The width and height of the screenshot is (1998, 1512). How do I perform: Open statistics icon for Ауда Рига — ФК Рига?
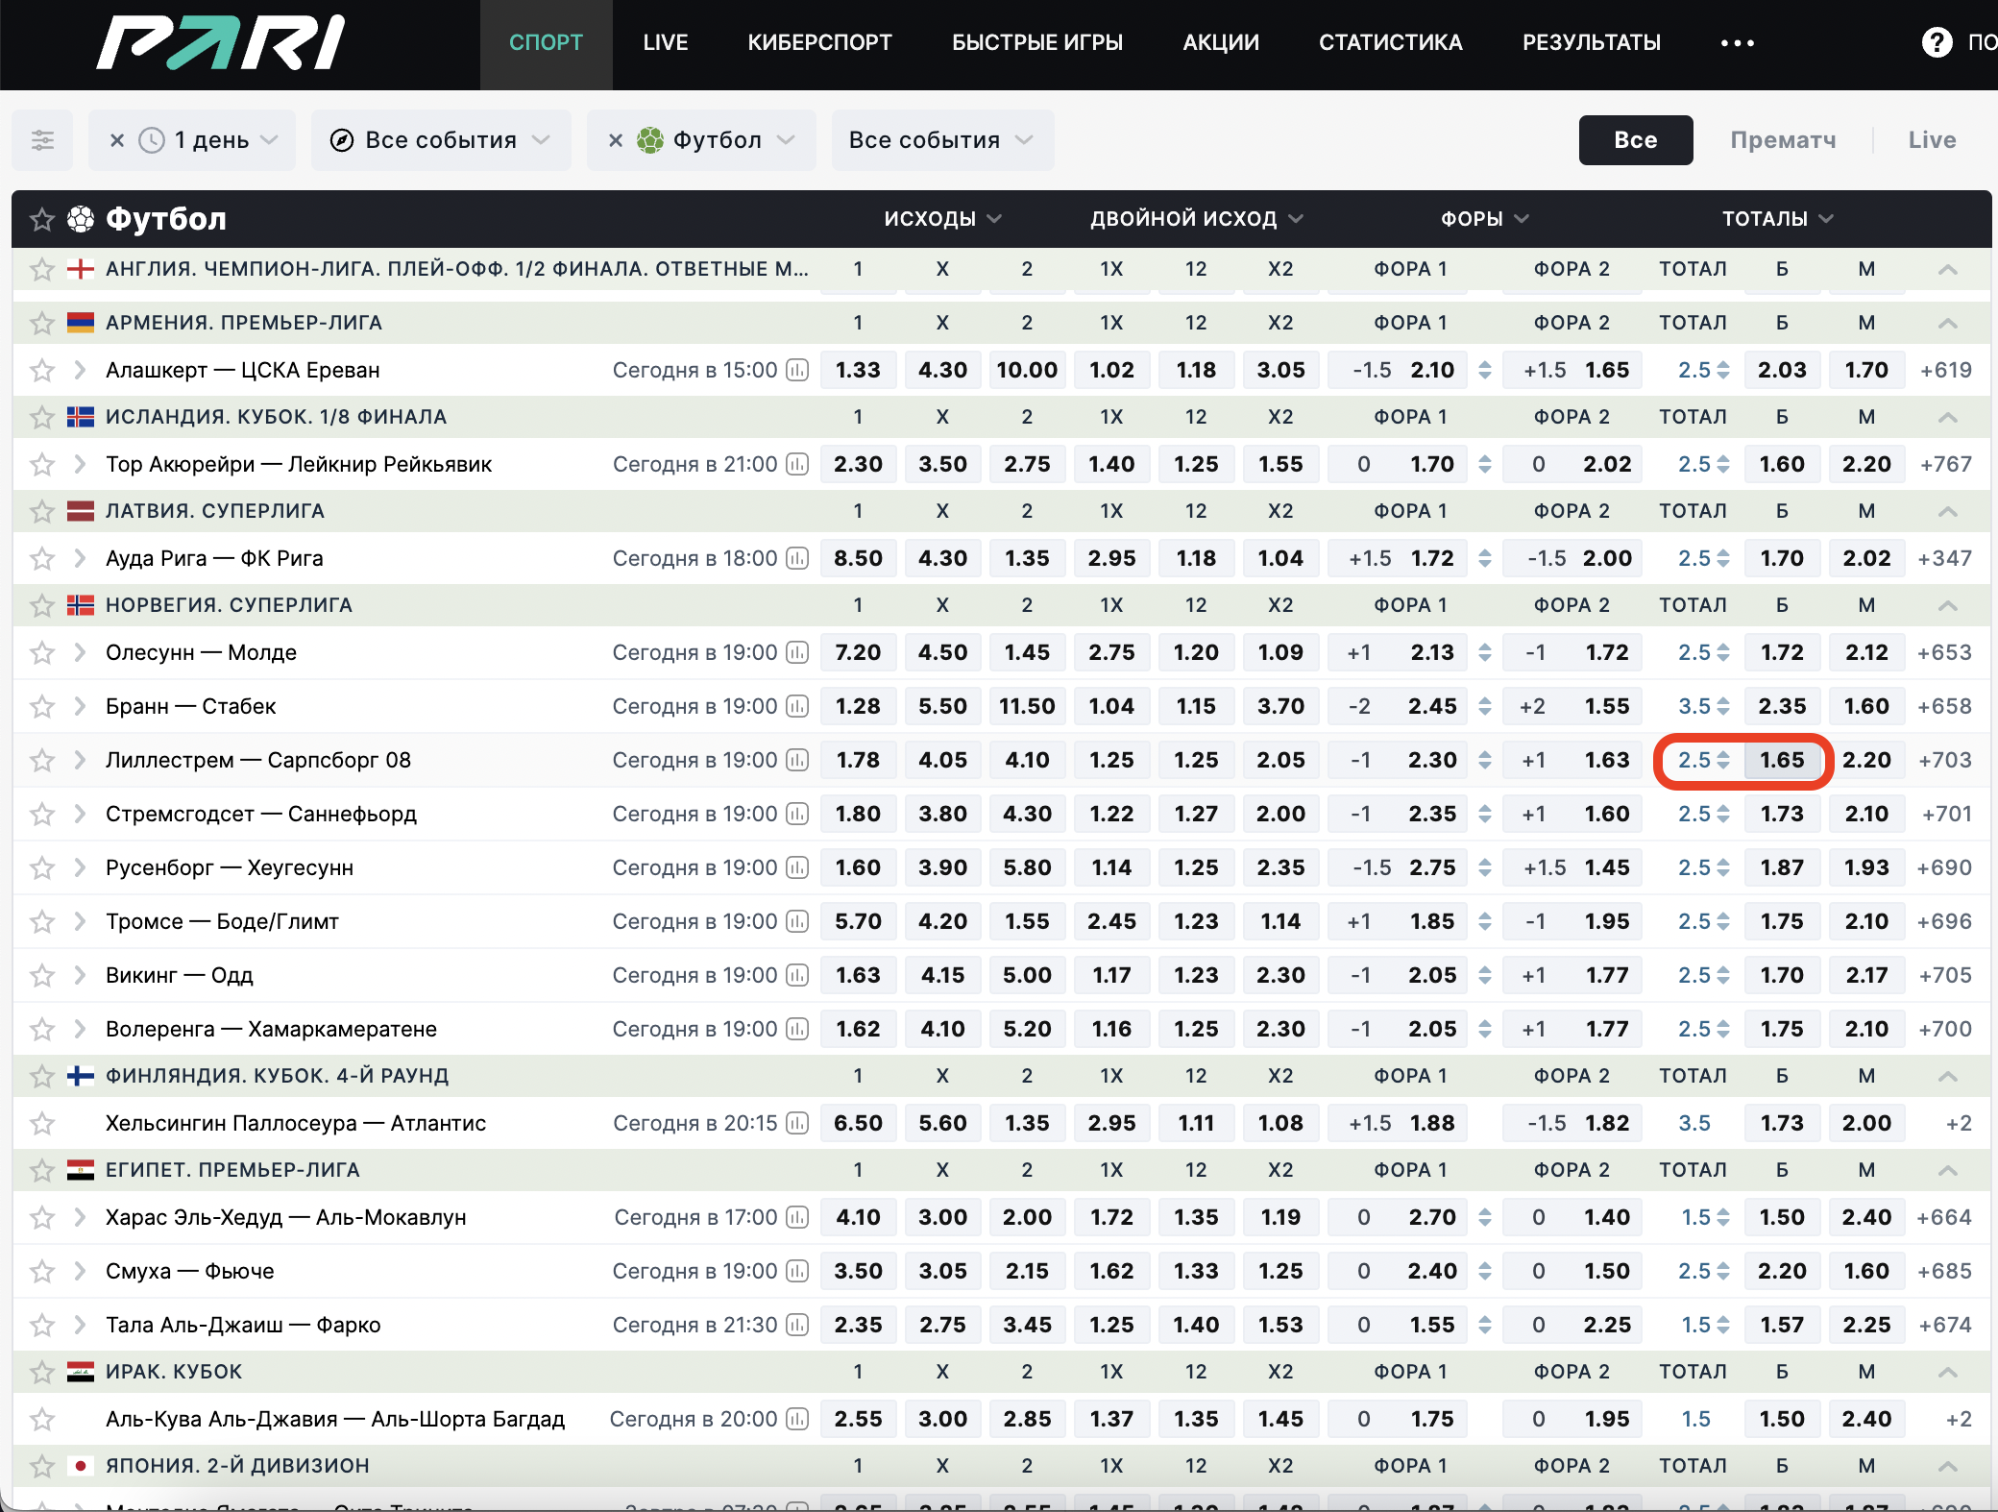pos(797,558)
